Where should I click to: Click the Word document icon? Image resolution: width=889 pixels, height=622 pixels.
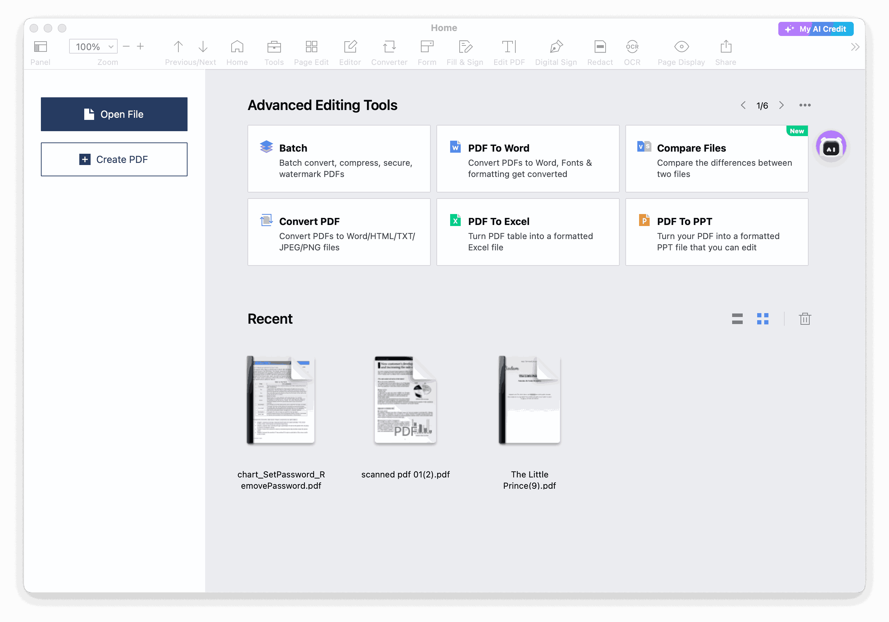(455, 147)
